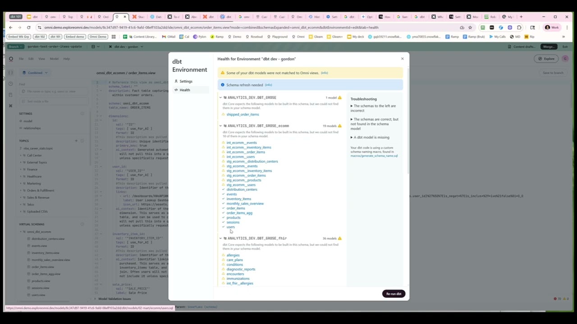Open the Branch dropdown in the top bar
The height and width of the screenshot is (324, 577).
(x=15, y=46)
